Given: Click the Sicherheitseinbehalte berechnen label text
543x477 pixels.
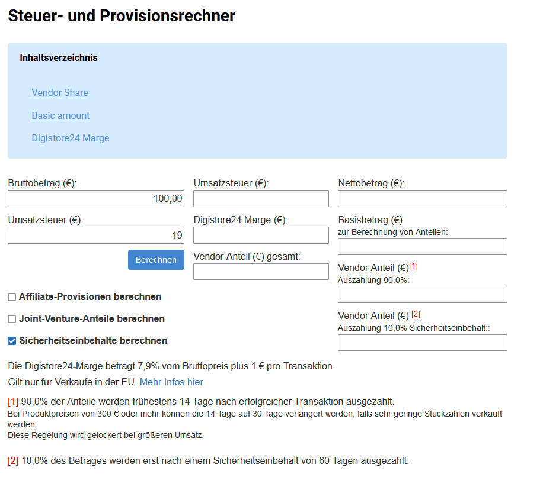Looking at the screenshot, I should tap(93, 341).
